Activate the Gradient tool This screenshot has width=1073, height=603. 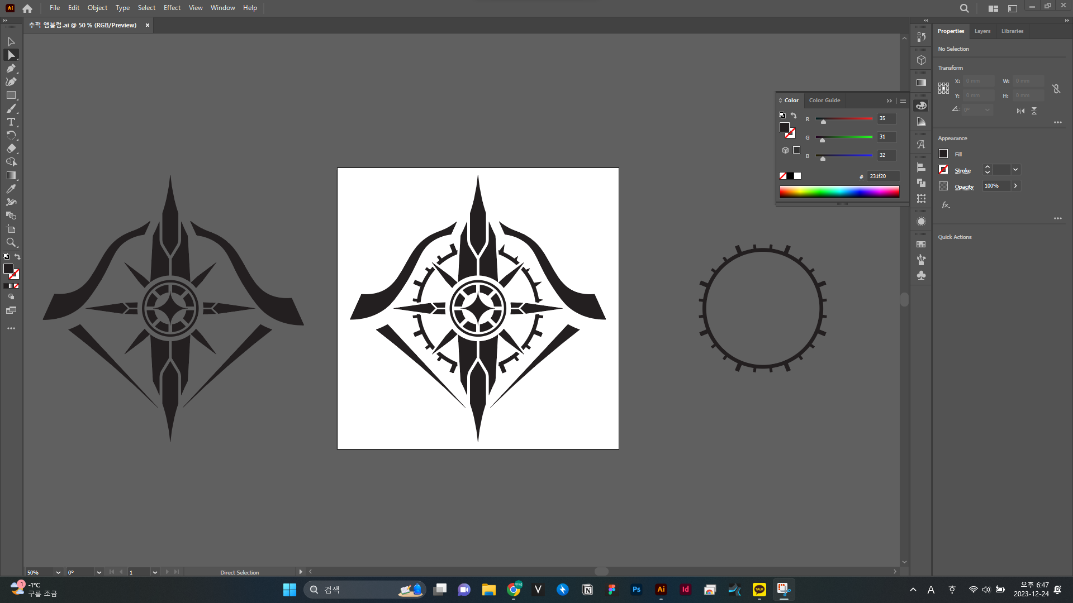click(x=11, y=175)
